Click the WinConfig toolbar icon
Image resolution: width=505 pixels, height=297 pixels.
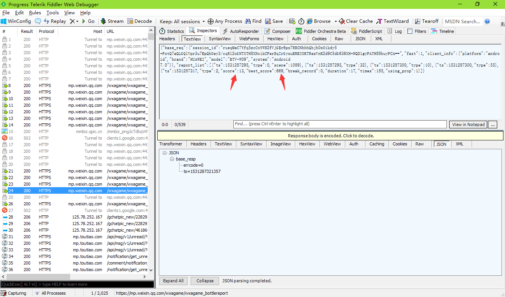click(x=16, y=21)
